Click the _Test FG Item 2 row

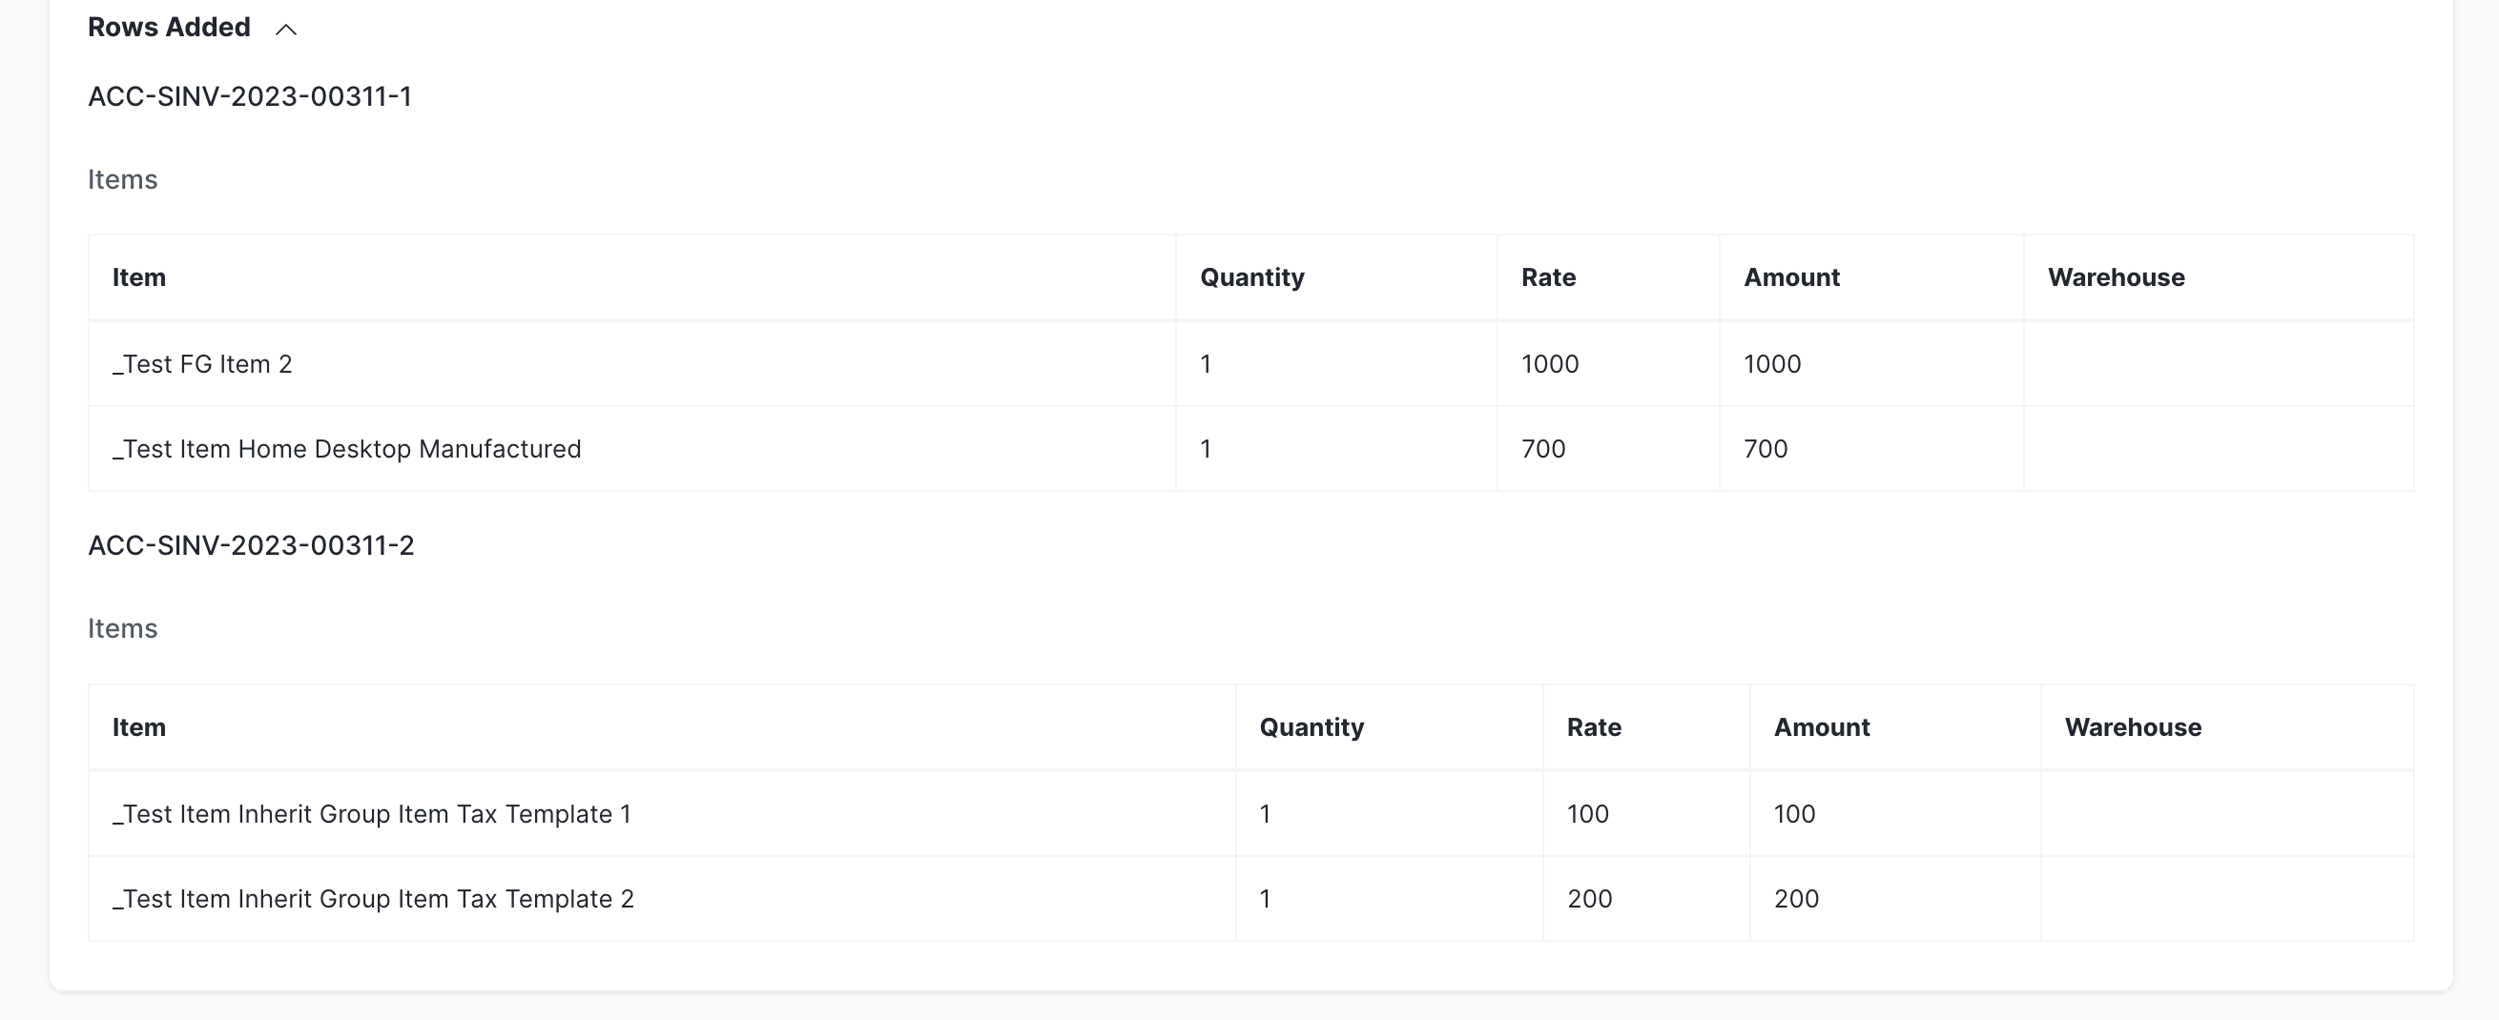point(202,363)
